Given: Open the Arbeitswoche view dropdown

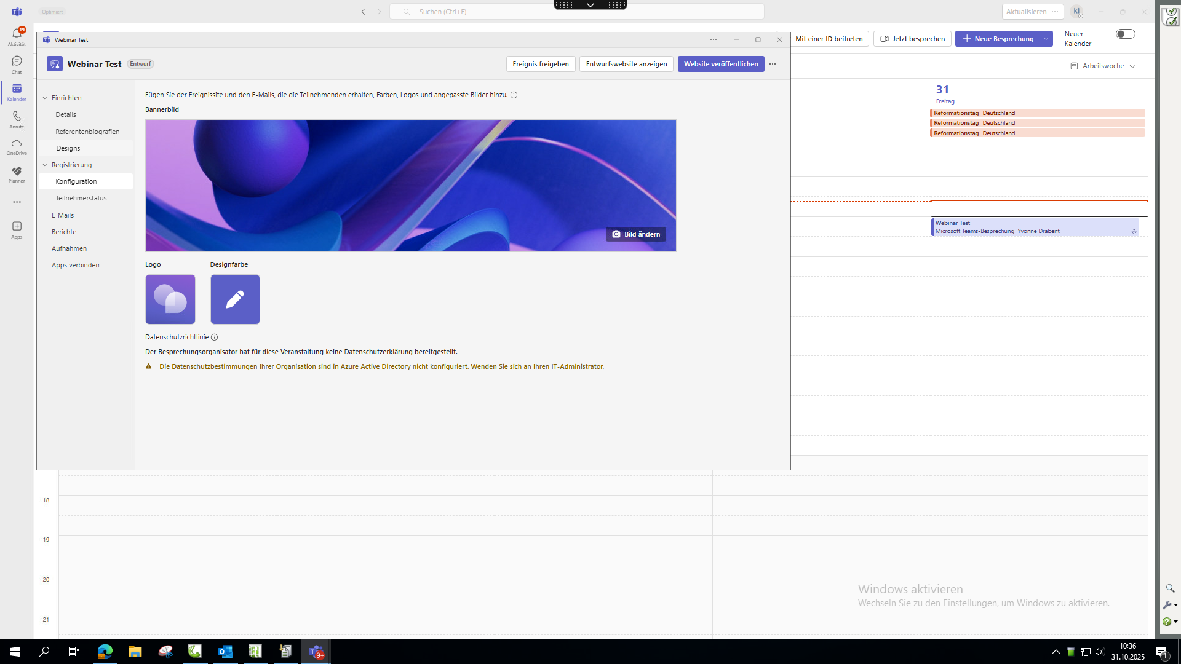Looking at the screenshot, I should pos(1103,66).
